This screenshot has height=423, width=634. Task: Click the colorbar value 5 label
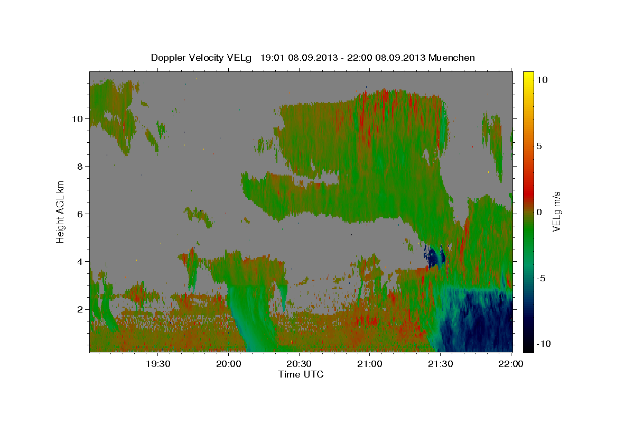point(540,145)
